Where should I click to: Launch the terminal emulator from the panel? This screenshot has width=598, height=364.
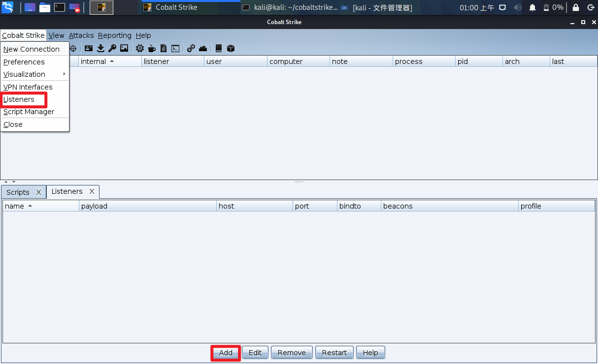point(60,7)
